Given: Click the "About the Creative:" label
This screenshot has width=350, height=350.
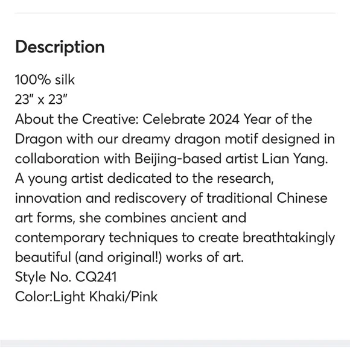Looking at the screenshot, I should pyautogui.click(x=77, y=119).
